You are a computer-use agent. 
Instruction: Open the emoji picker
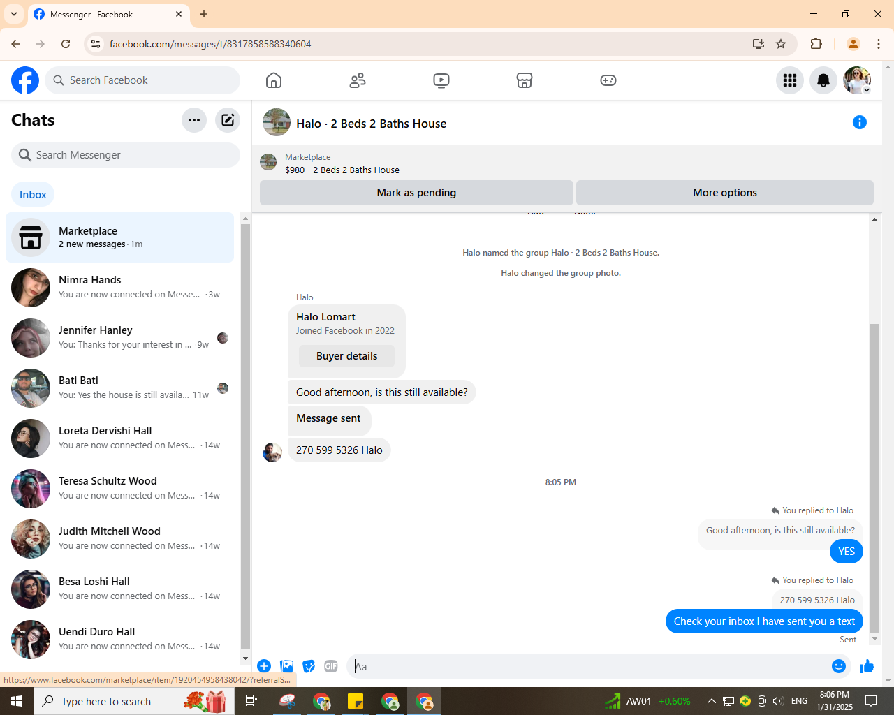(839, 666)
